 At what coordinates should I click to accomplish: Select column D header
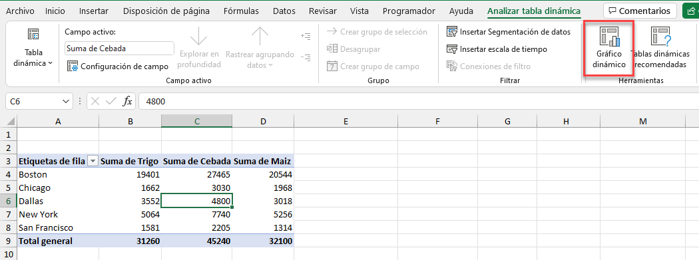(x=263, y=120)
